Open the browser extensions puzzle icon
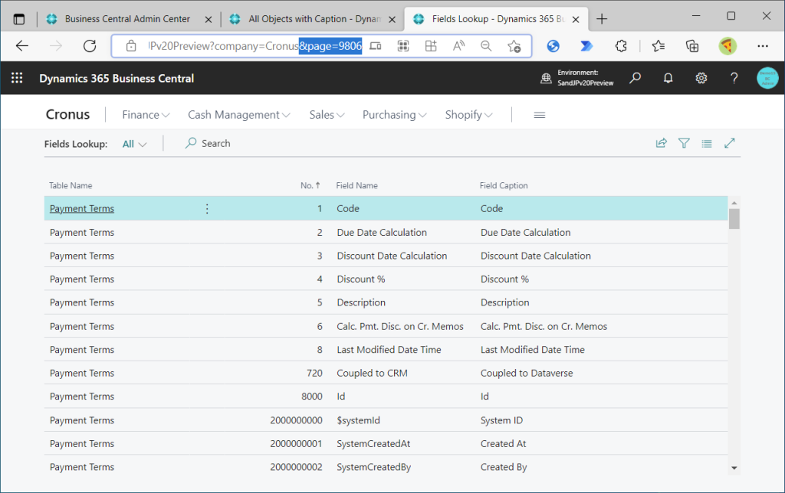Viewport: 785px width, 493px height. 621,46
